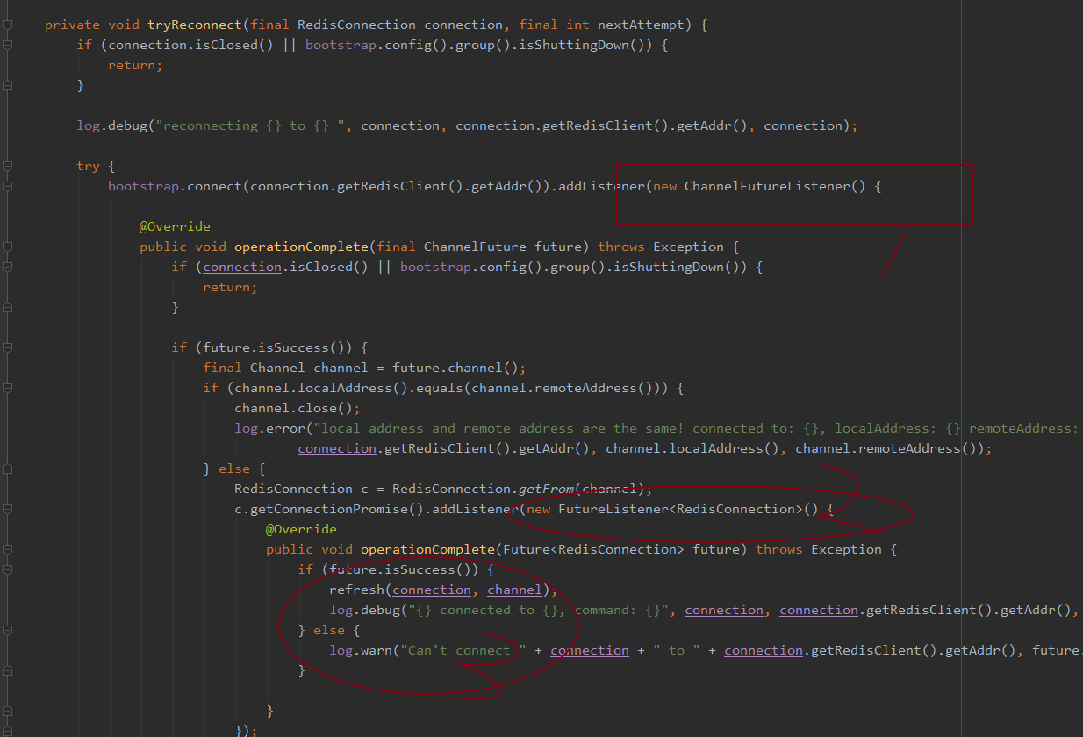Viewport: 1083px width, 737px height.
Task: Collapse the else block above RedisConnection c line
Action: point(7,469)
